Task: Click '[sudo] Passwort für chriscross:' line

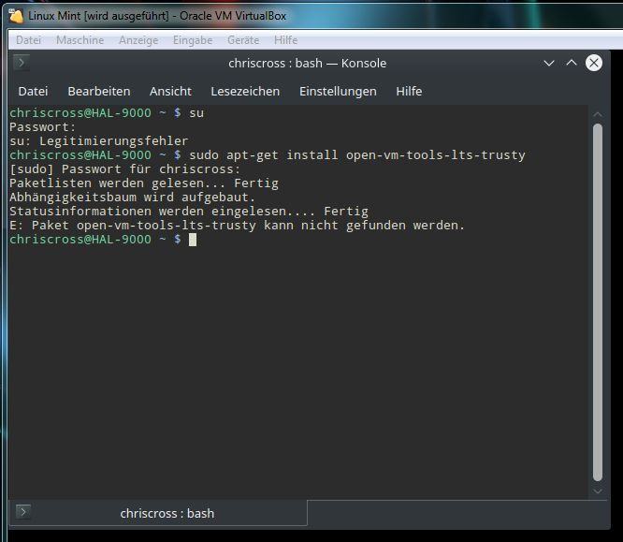Action: pos(124,169)
